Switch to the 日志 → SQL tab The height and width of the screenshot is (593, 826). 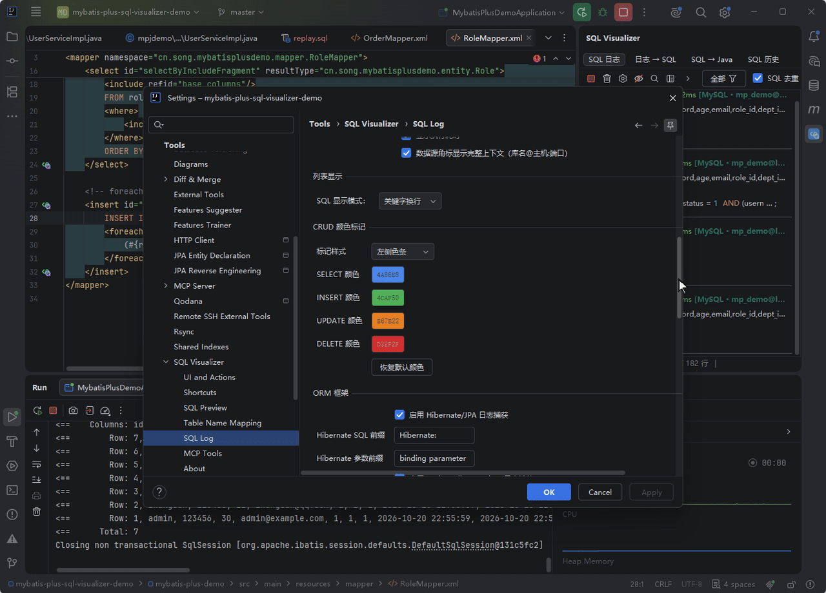tap(656, 59)
